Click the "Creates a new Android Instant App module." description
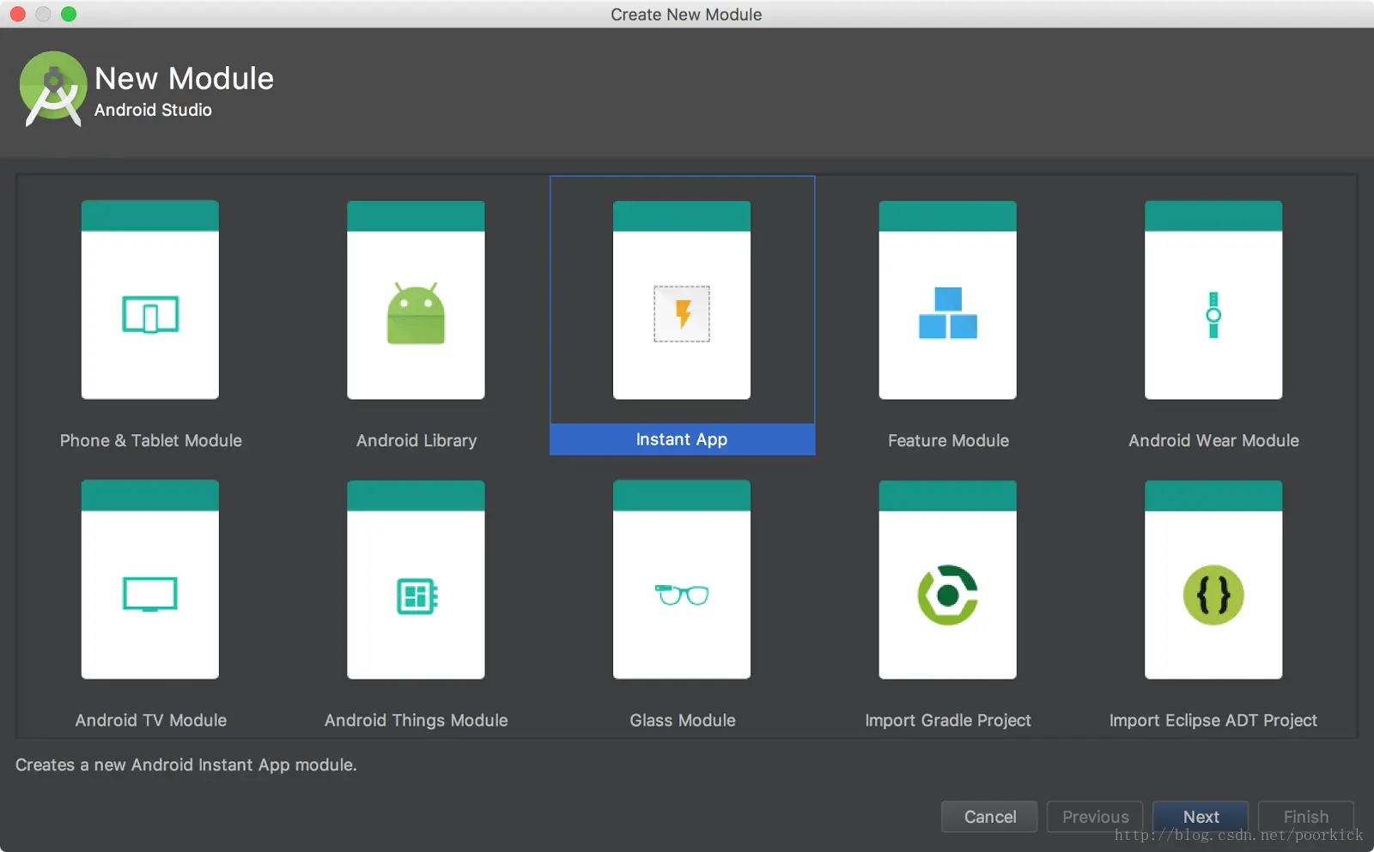Image resolution: width=1374 pixels, height=852 pixels. click(x=185, y=764)
